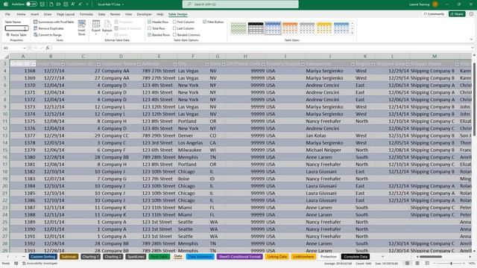
Task: Click Convert to Range label
Action: click(x=50, y=35)
